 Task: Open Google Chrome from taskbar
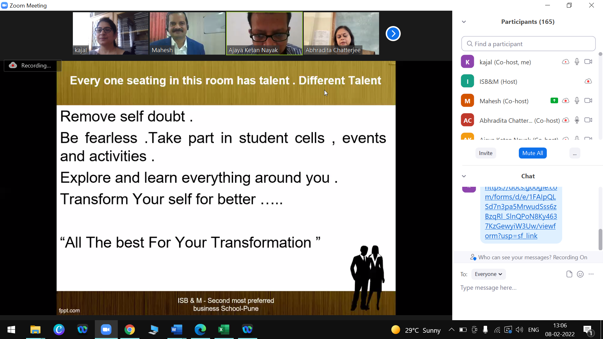click(129, 330)
